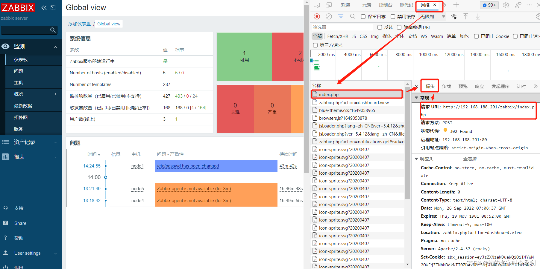Switch to the 元素 DevTools tab
540x269 pixels.
(367, 5)
